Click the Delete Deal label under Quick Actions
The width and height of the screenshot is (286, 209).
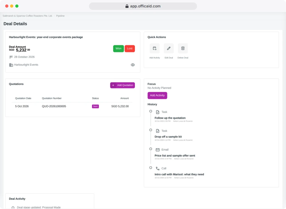(x=183, y=58)
